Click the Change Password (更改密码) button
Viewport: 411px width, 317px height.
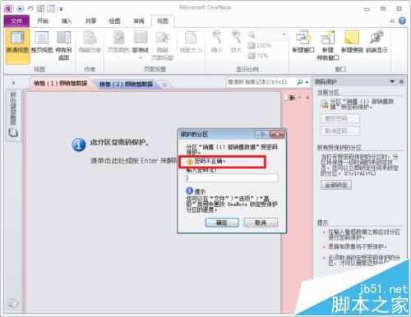pyautogui.click(x=340, y=118)
